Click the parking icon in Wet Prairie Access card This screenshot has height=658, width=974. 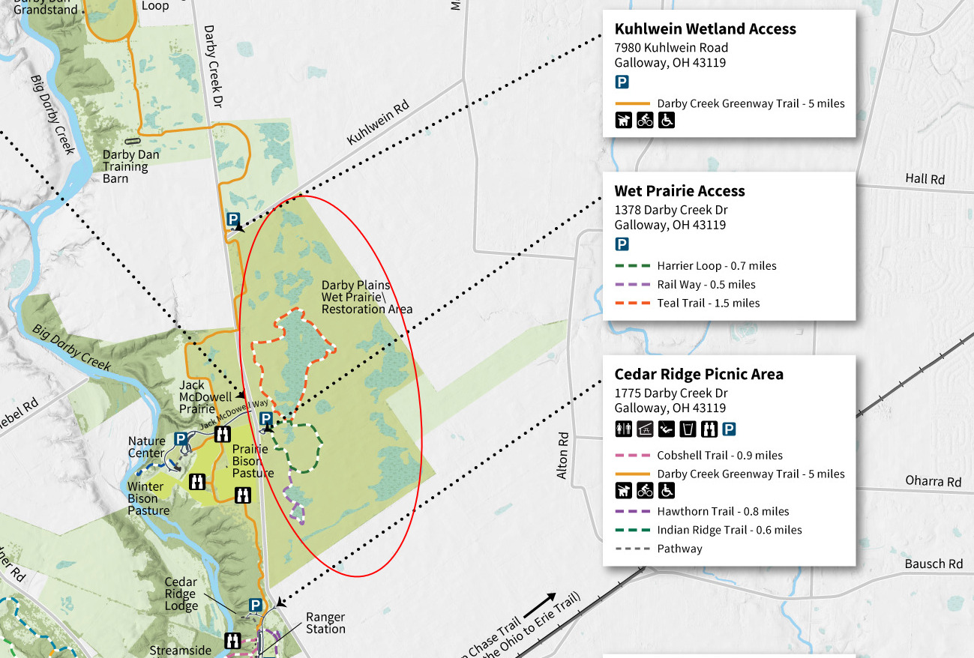(622, 244)
